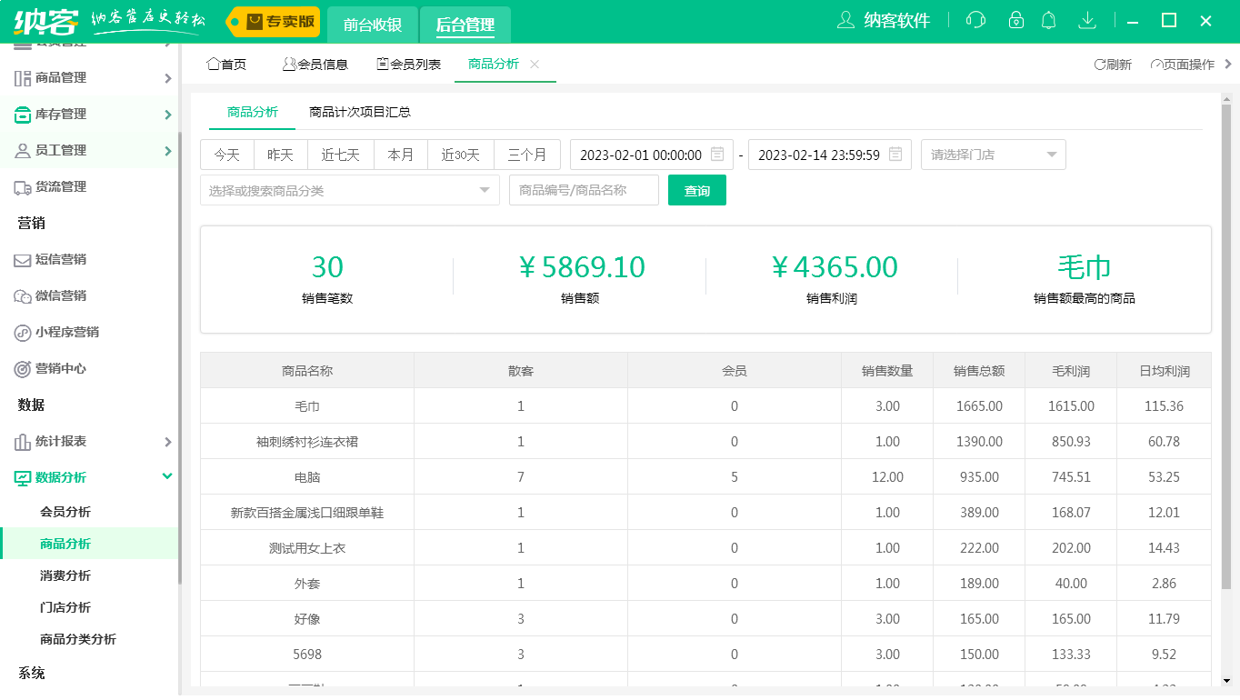Expand the 商品管理 submenu chevron
Screen dimensions: 1240x700
[167, 78]
